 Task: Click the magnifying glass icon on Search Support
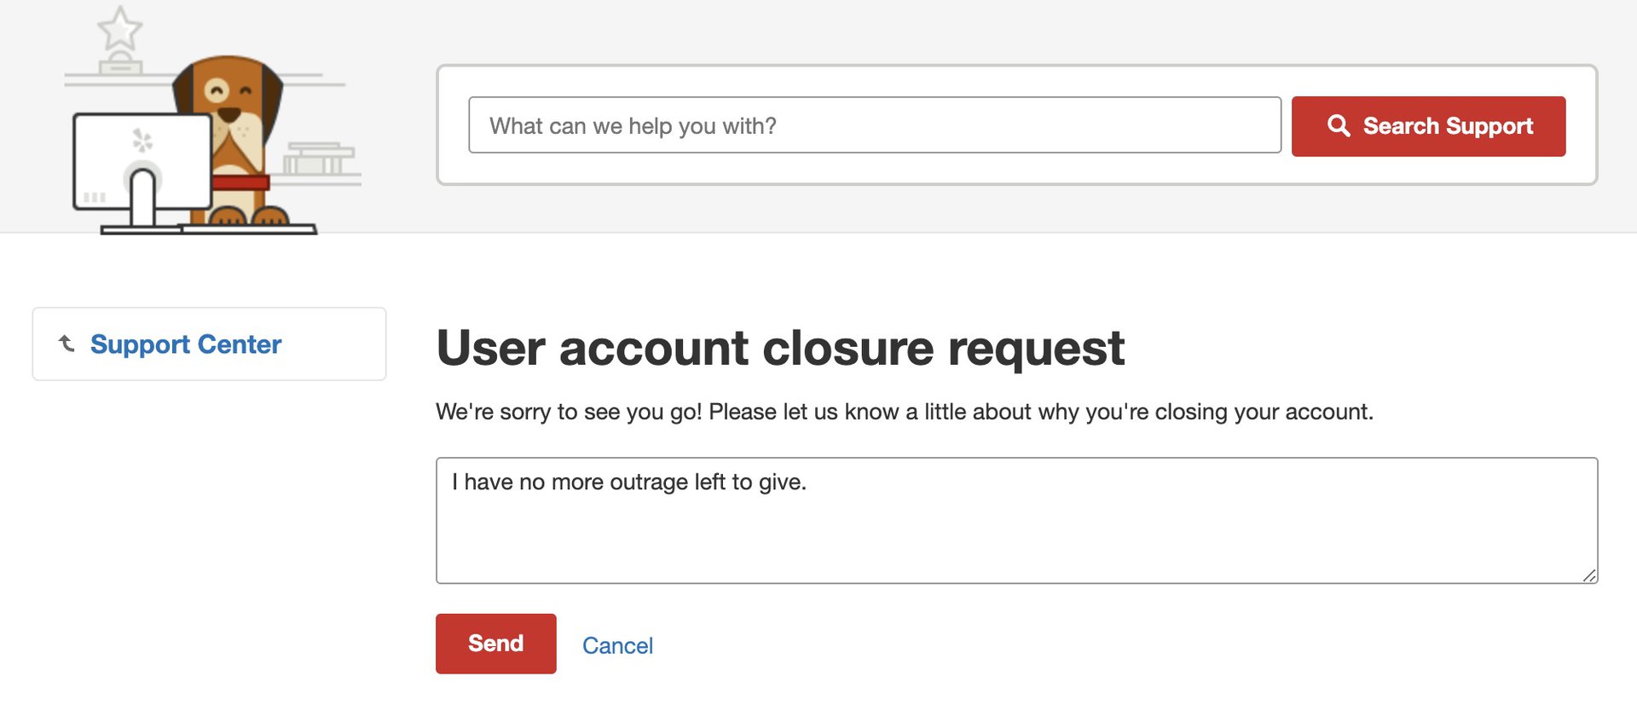click(1339, 126)
